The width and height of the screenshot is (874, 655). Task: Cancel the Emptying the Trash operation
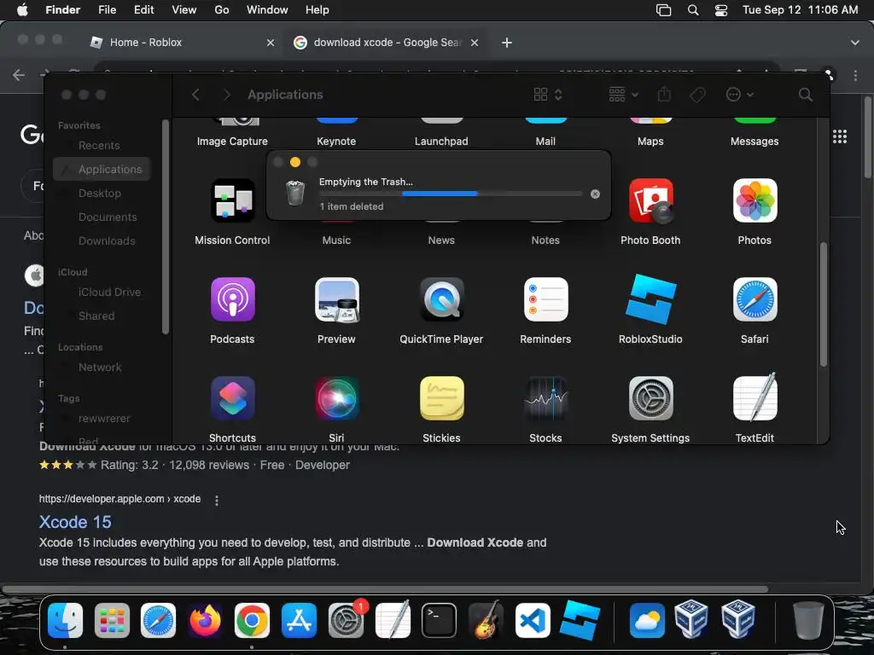point(595,194)
